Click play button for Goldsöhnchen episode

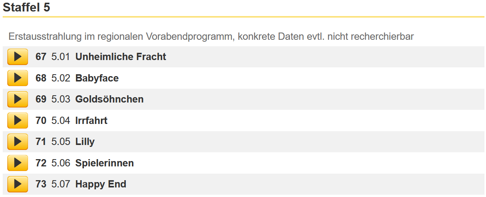18,99
